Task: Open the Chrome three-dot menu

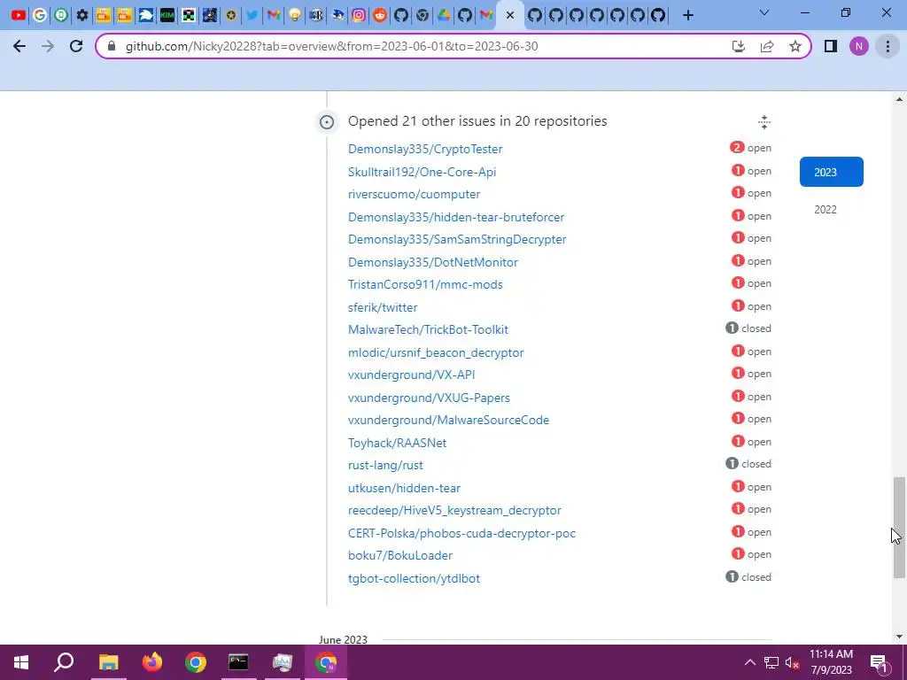Action: pos(888,46)
